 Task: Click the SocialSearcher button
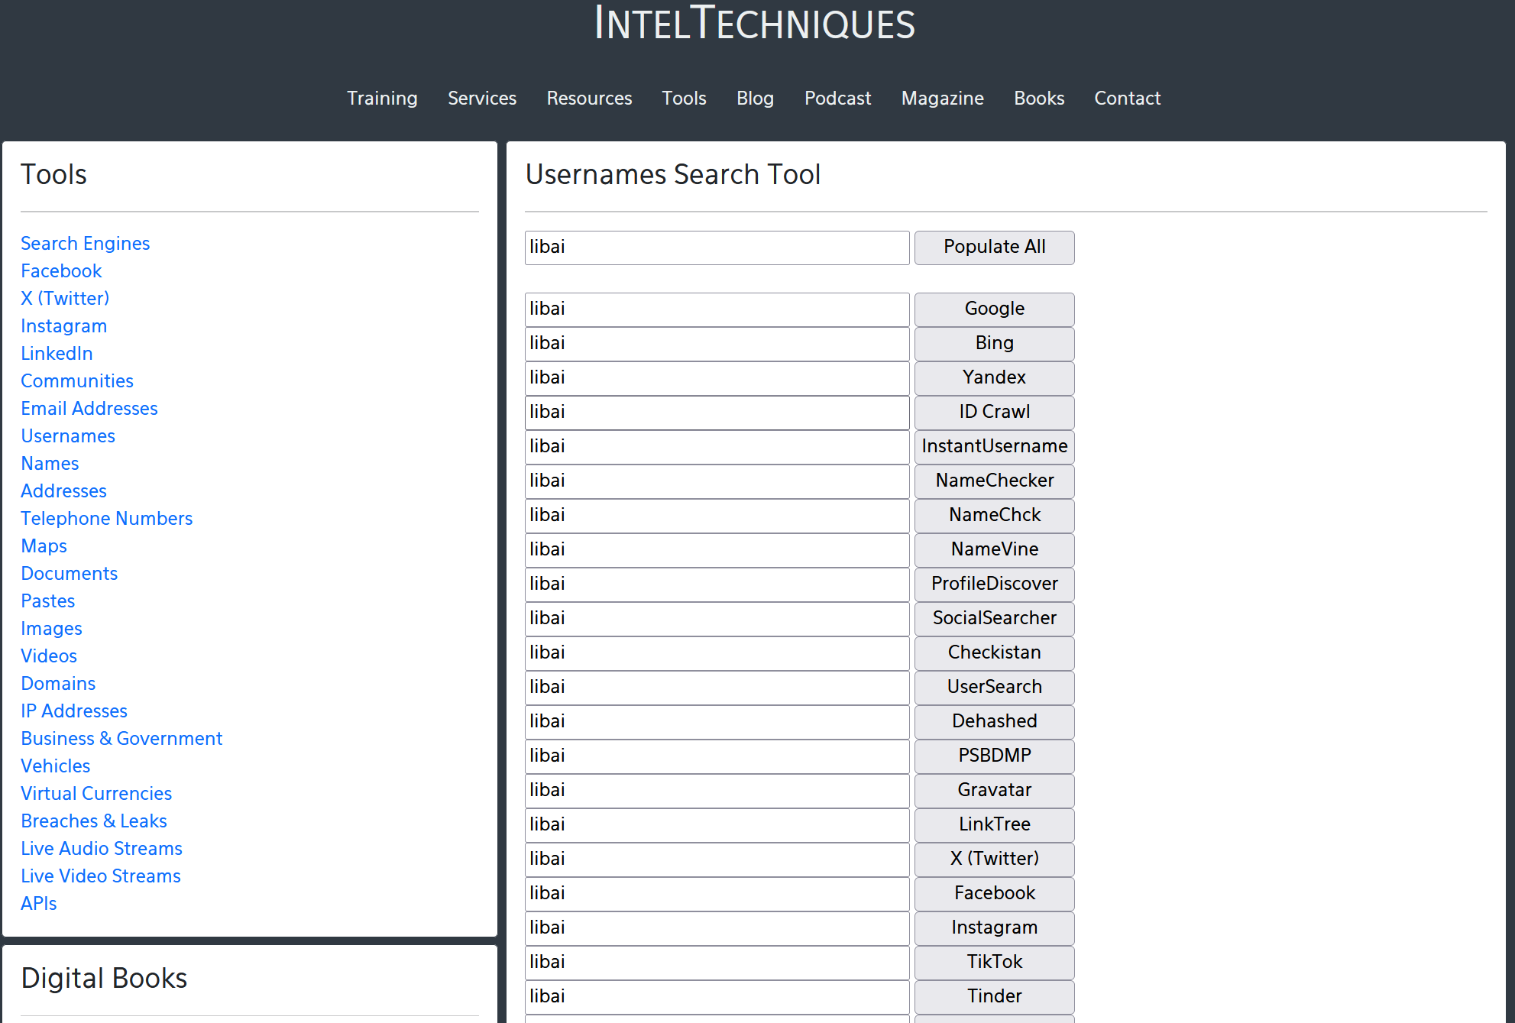[x=994, y=619]
